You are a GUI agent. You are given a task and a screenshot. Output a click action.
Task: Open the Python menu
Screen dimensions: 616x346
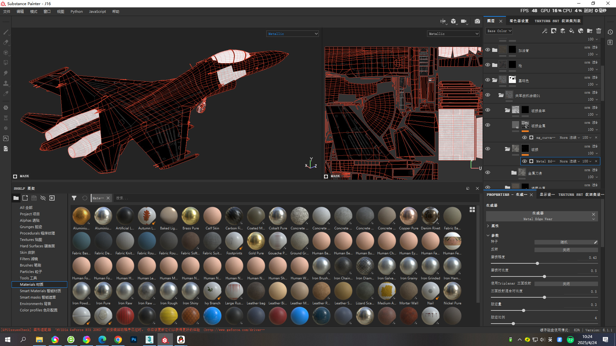76,12
